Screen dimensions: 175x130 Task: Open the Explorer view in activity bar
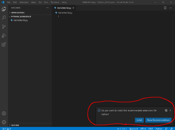(4, 9)
